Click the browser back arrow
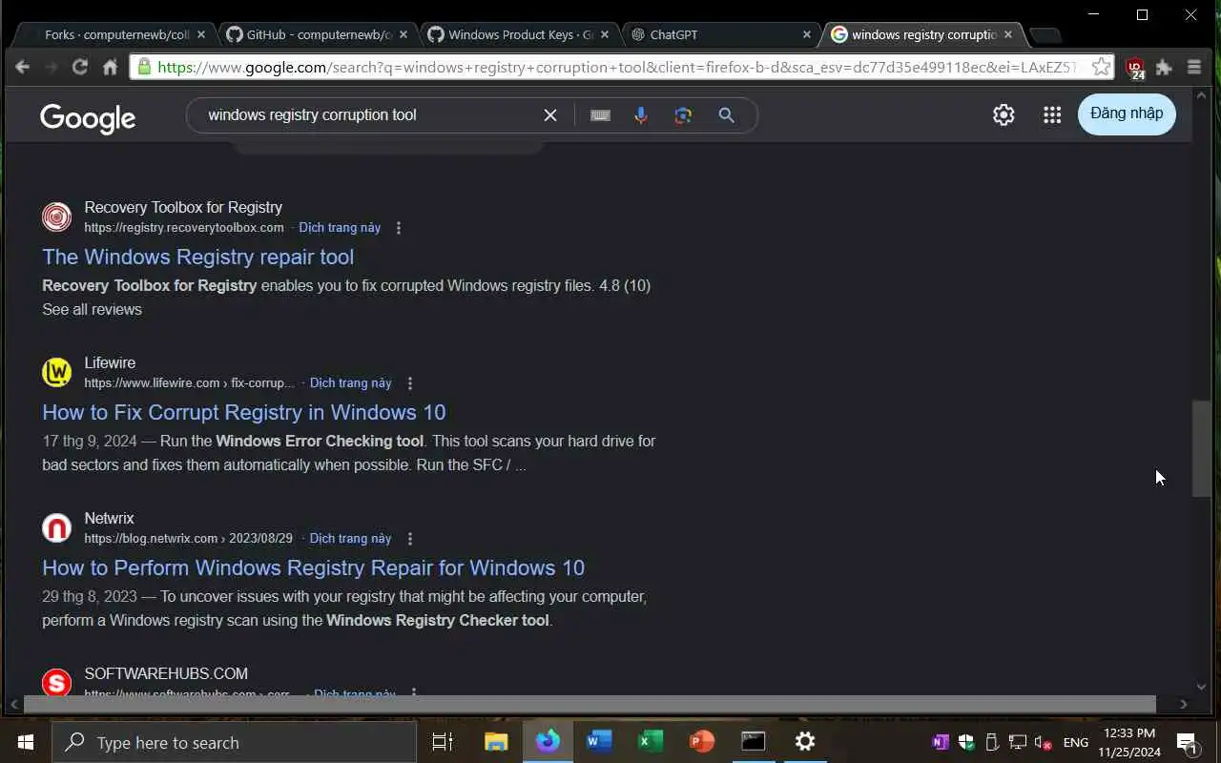Image resolution: width=1221 pixels, height=763 pixels. click(23, 67)
